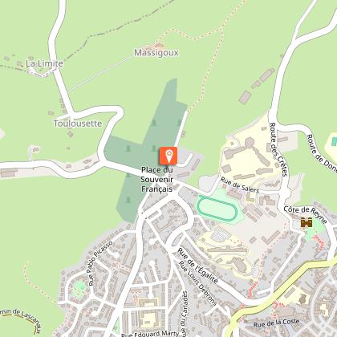Screen dimensions: 337x337
Task: Click the Côte de Reyne label
Action: point(306,214)
